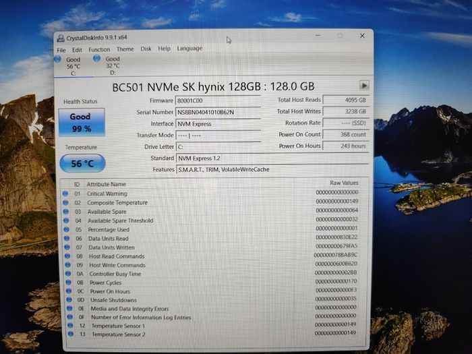Screen dimensions: 472x354
Task: Open the Language menu
Action: tap(189, 48)
